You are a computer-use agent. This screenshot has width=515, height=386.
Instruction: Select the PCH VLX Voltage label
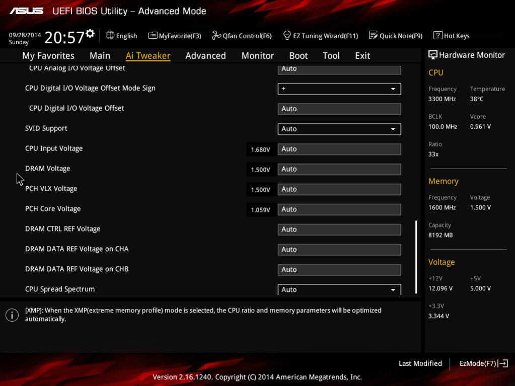tap(51, 188)
